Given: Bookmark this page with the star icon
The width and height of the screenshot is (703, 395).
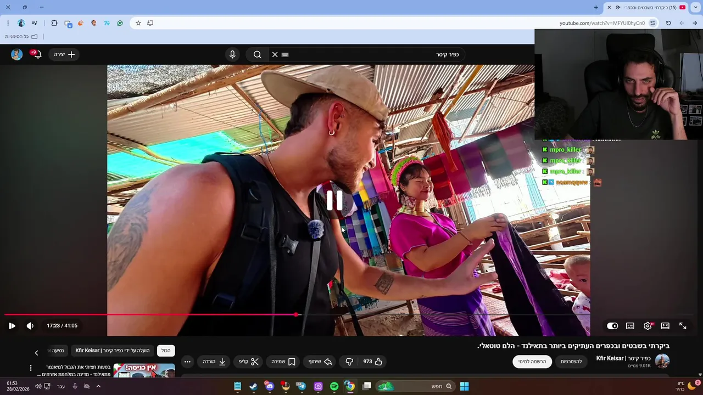Looking at the screenshot, I should pos(138,23).
